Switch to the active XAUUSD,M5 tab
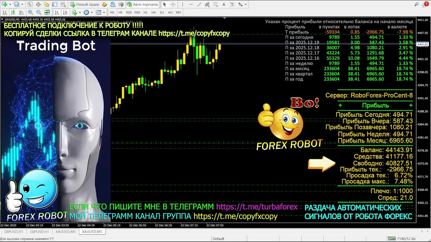 [x=92, y=232]
